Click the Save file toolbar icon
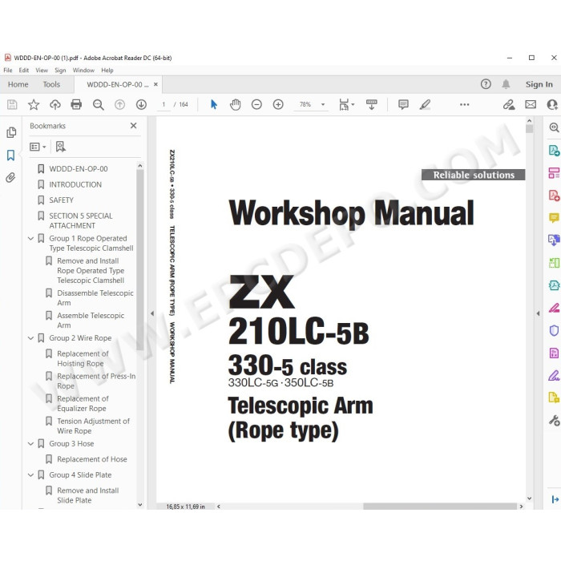Viewport: 561px width, 561px height. (12, 104)
